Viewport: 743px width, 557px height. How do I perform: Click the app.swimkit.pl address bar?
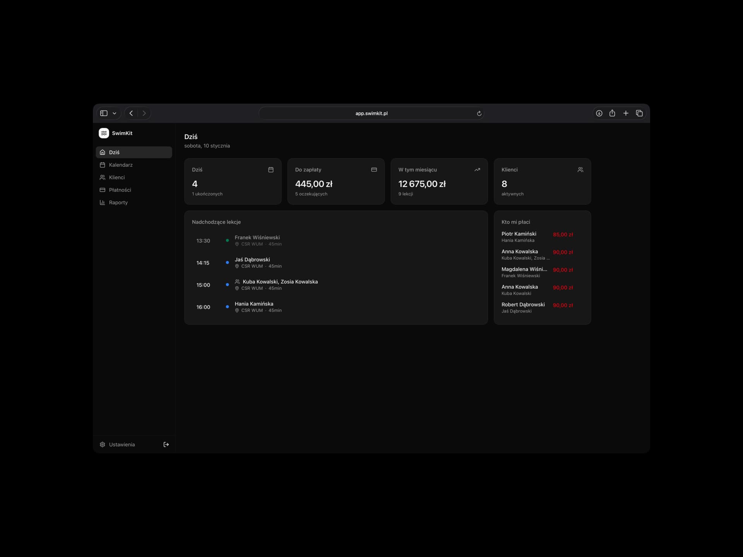coord(371,113)
